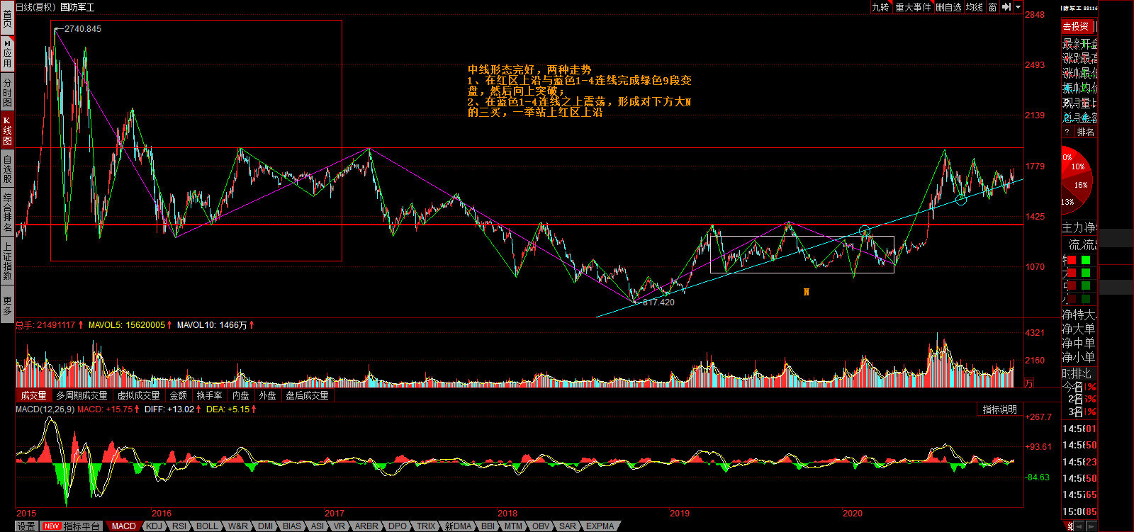Open the 排名 ranking tab
The width and height of the screenshot is (1134, 532).
(x=1086, y=132)
